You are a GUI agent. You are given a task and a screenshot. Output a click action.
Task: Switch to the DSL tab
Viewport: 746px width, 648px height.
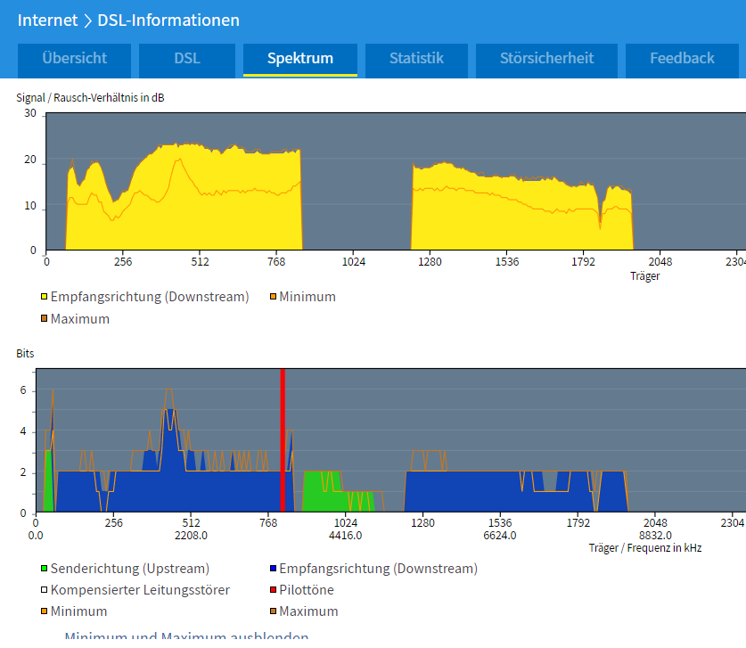click(187, 59)
